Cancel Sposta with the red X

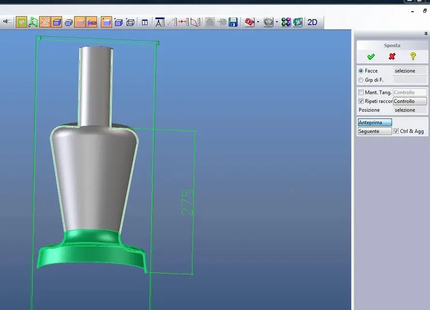[392, 57]
